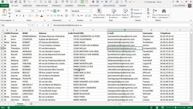Open Mise en forme conditionnelle

coord(99,13)
